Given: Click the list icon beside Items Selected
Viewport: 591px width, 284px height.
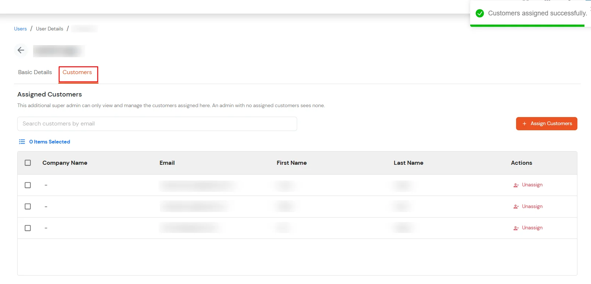Looking at the screenshot, I should [22, 142].
